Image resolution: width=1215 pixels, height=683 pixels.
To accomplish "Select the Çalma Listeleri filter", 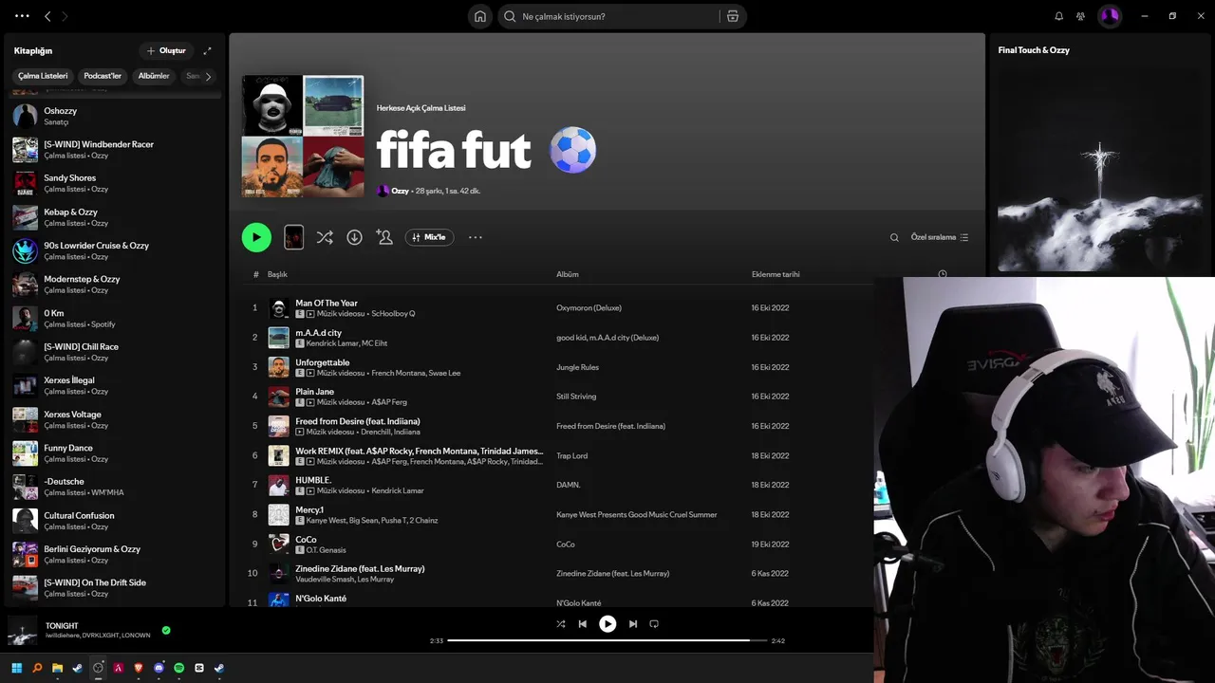I will 43,76.
